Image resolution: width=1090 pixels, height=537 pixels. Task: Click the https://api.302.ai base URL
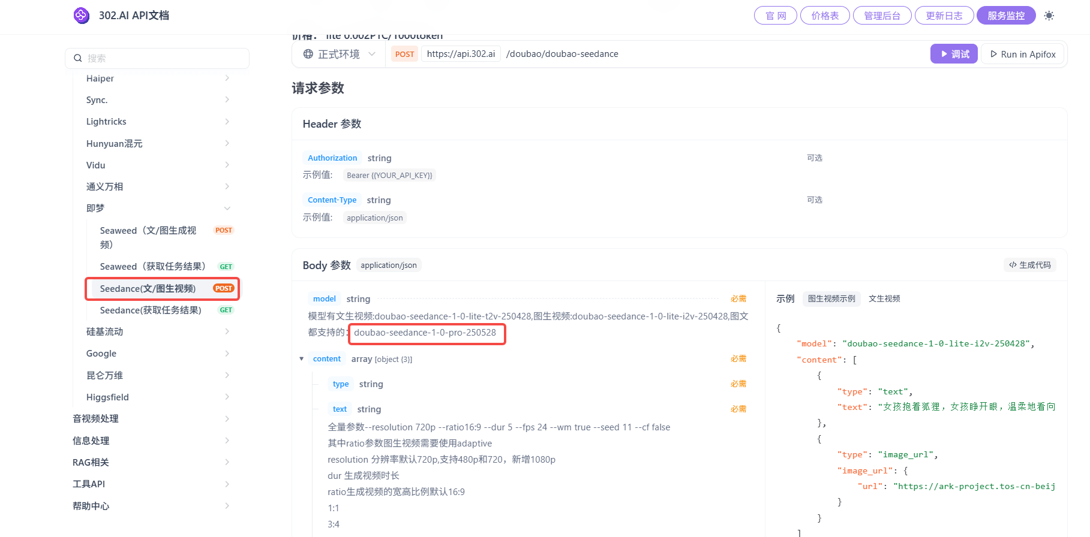pyautogui.click(x=461, y=54)
